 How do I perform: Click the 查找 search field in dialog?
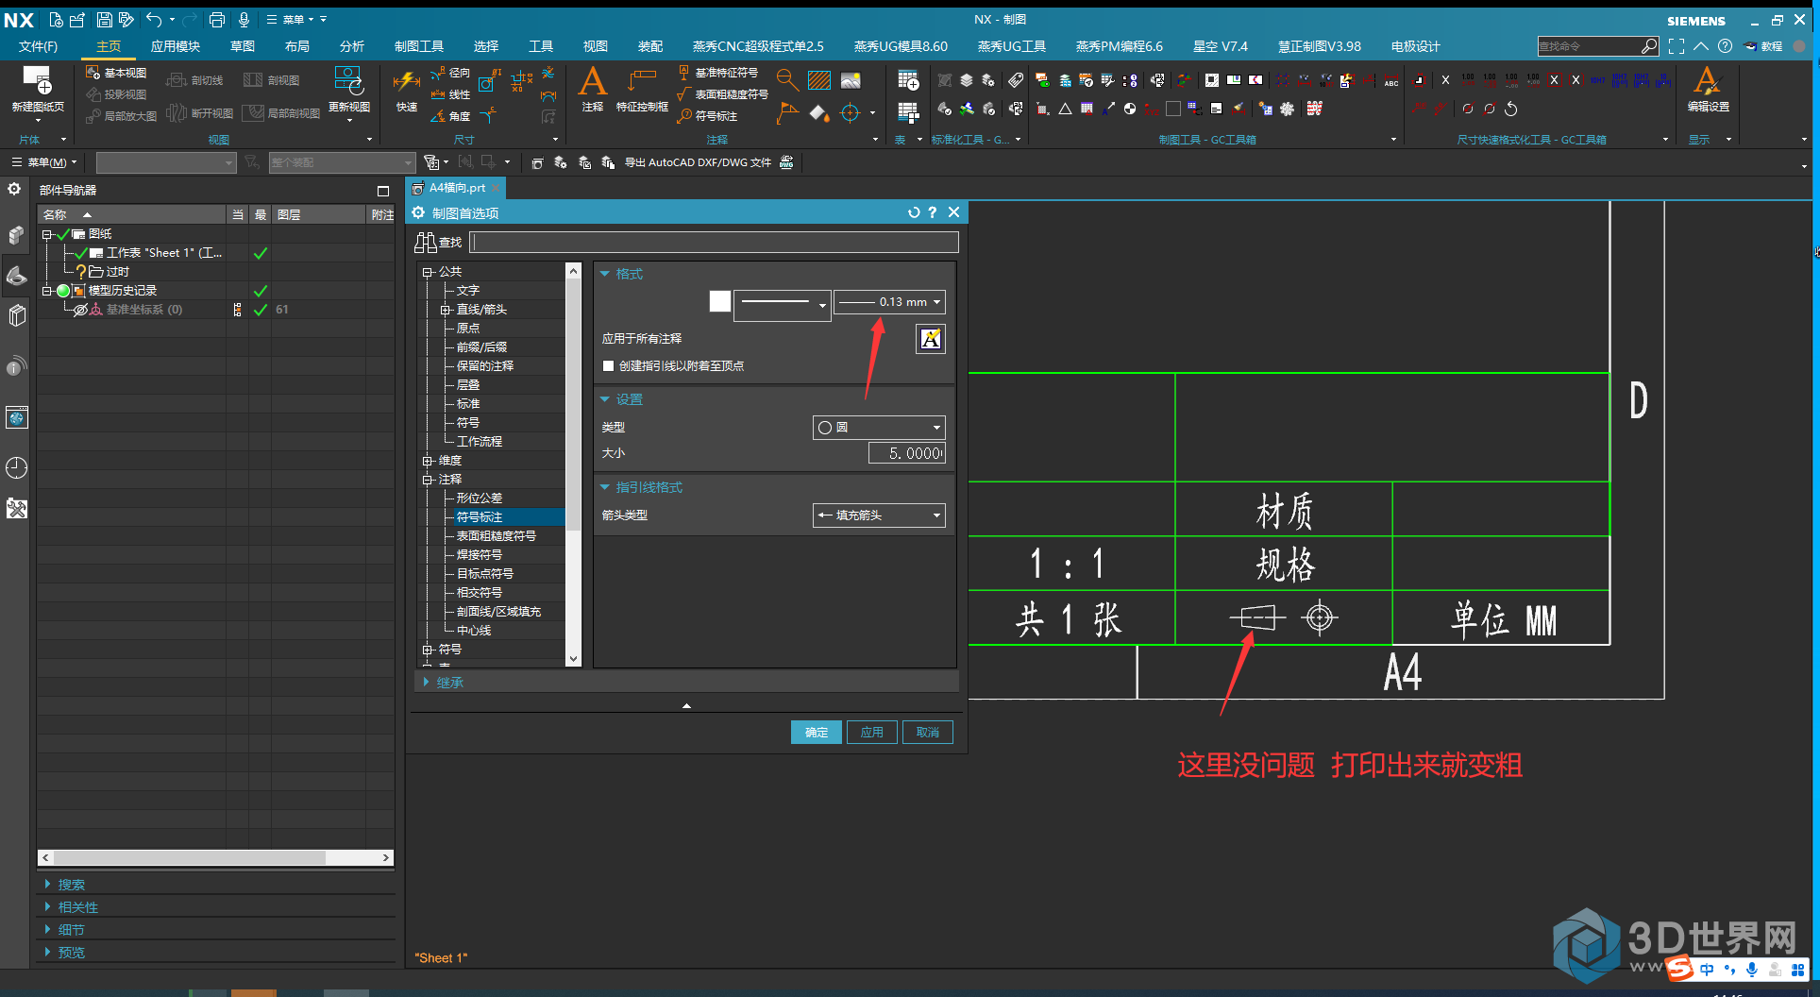[715, 243]
